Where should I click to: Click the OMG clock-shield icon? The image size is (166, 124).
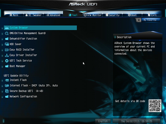[7, 33]
